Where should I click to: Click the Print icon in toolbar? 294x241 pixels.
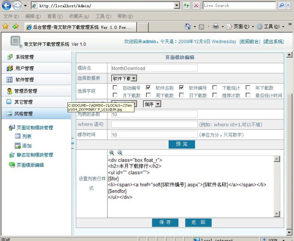click(216, 27)
